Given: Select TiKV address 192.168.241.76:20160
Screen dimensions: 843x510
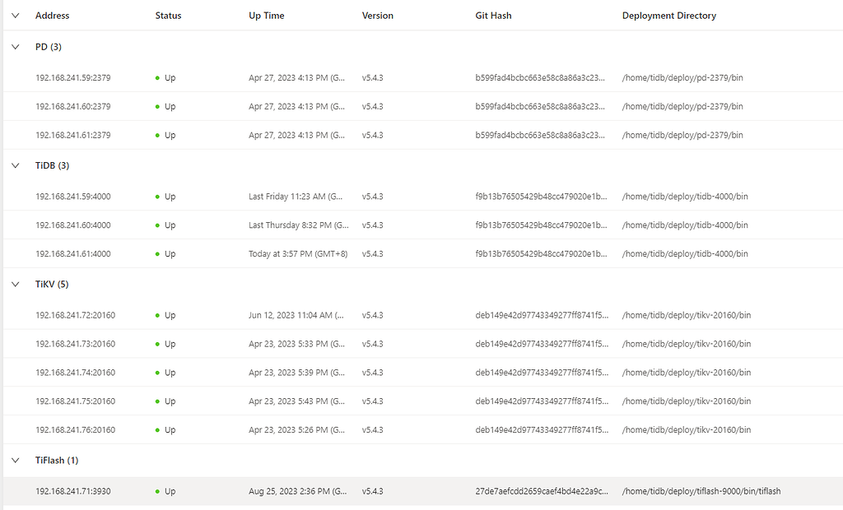Looking at the screenshot, I should (x=75, y=430).
